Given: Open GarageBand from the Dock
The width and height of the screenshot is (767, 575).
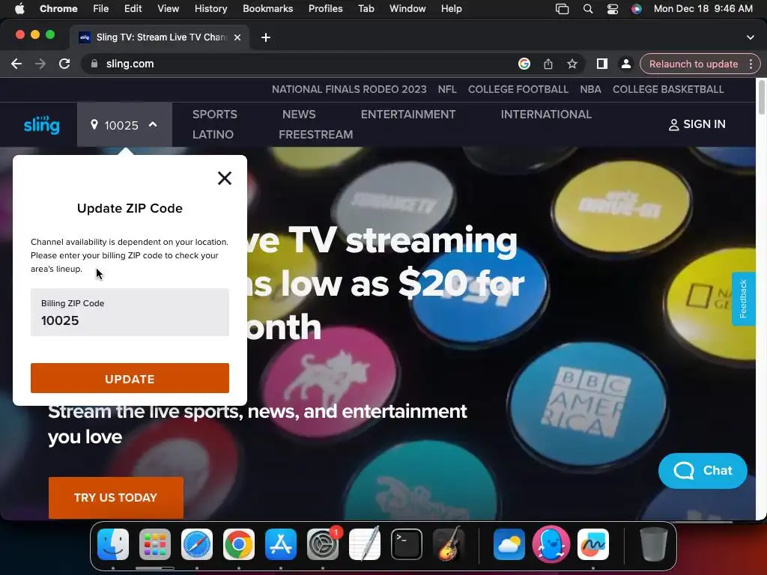Looking at the screenshot, I should [449, 544].
